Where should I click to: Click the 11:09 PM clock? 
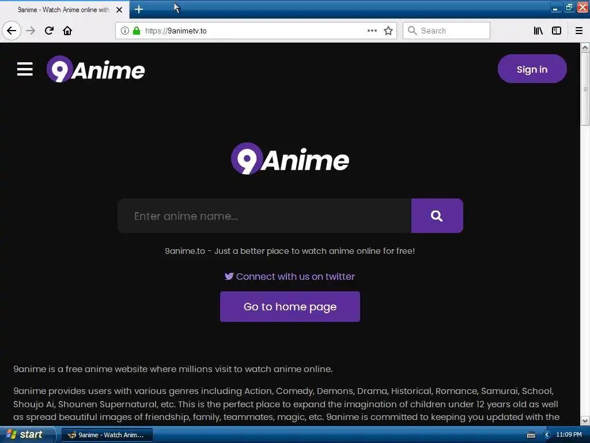pos(569,435)
